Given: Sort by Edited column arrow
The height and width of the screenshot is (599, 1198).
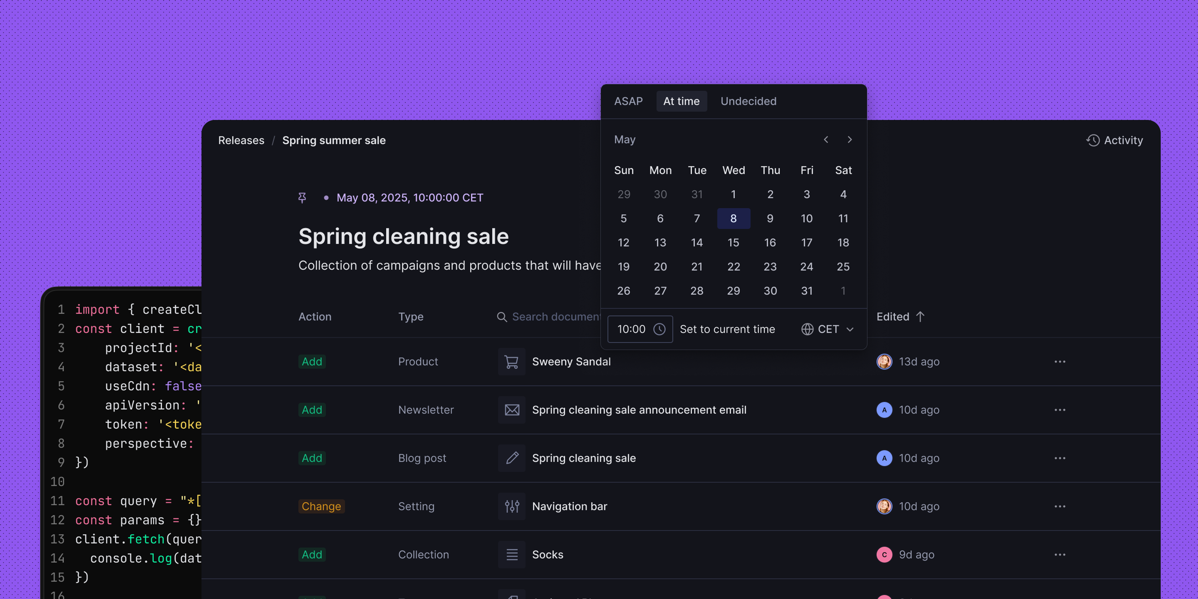Looking at the screenshot, I should point(920,317).
